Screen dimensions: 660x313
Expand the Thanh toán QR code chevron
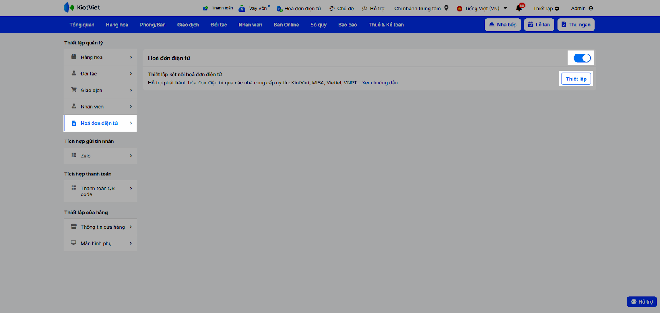coord(131,188)
